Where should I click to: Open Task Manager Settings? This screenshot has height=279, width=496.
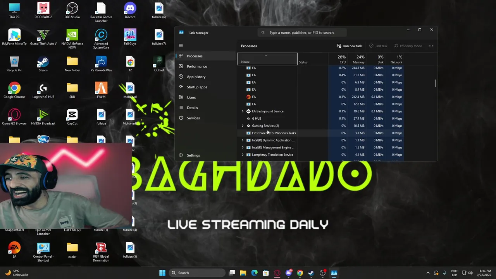pyautogui.click(x=205, y=155)
